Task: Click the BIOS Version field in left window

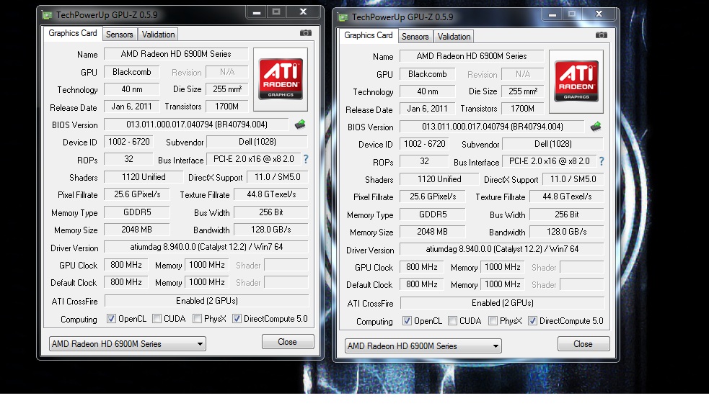Action: [196, 125]
